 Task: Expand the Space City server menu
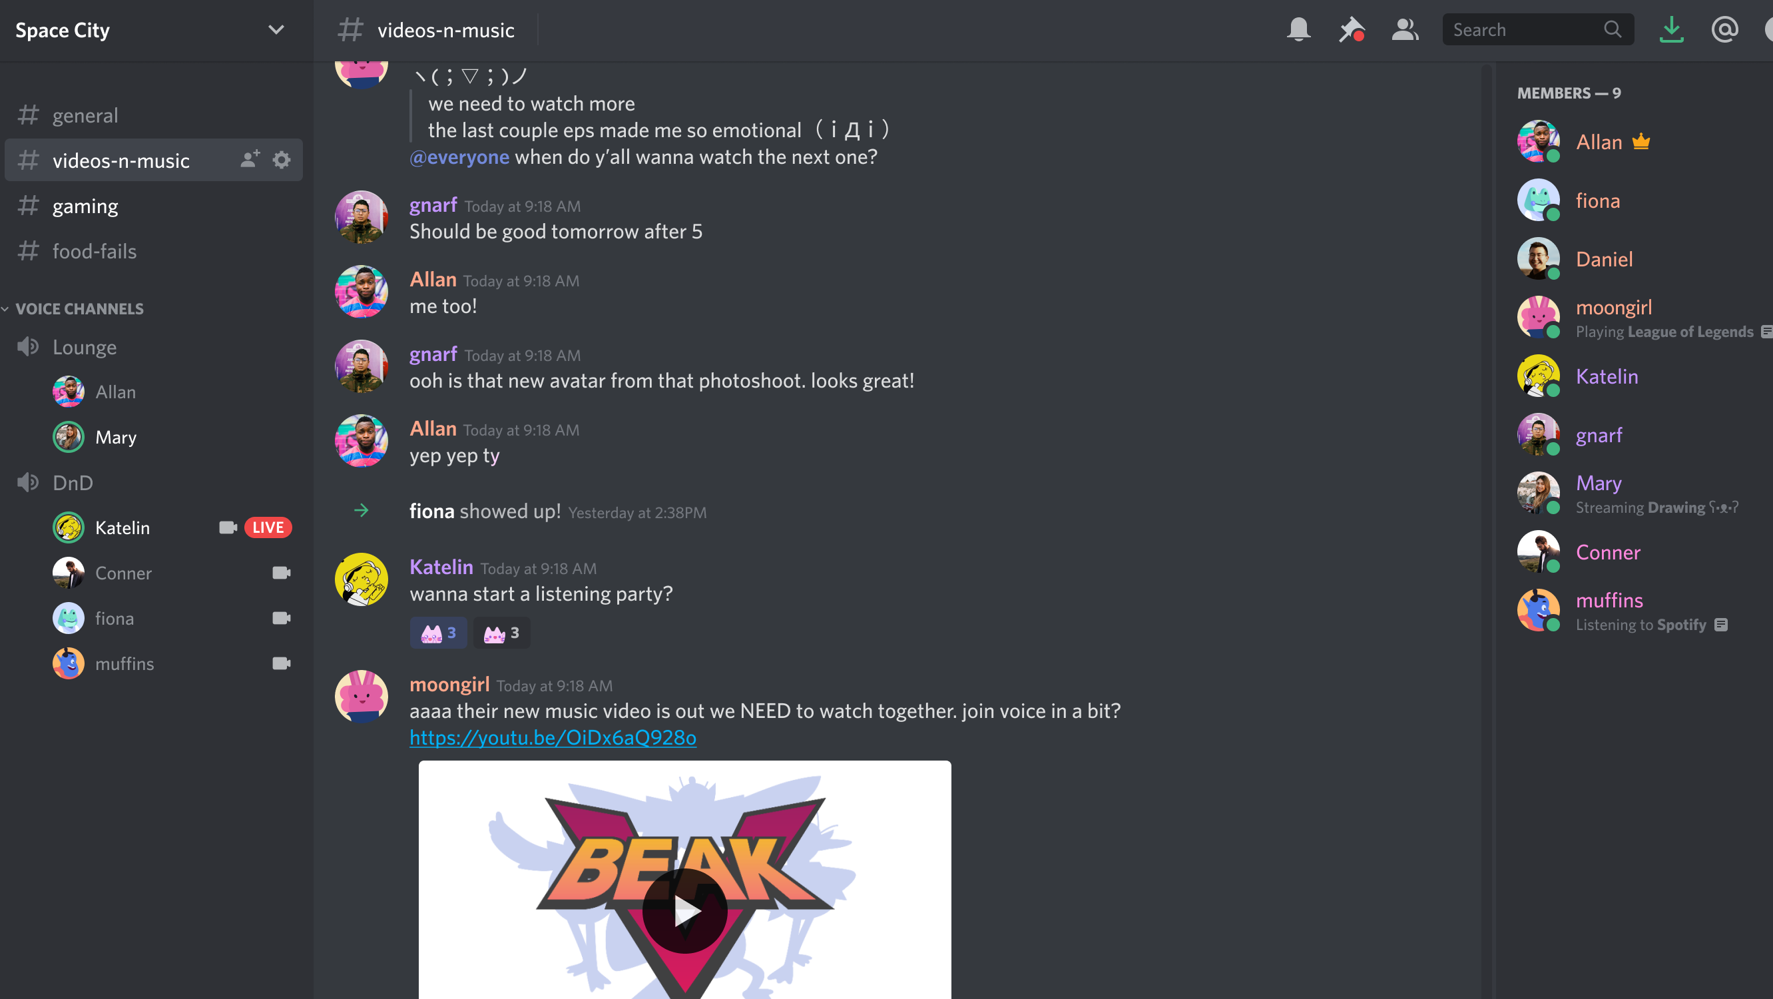(x=276, y=29)
